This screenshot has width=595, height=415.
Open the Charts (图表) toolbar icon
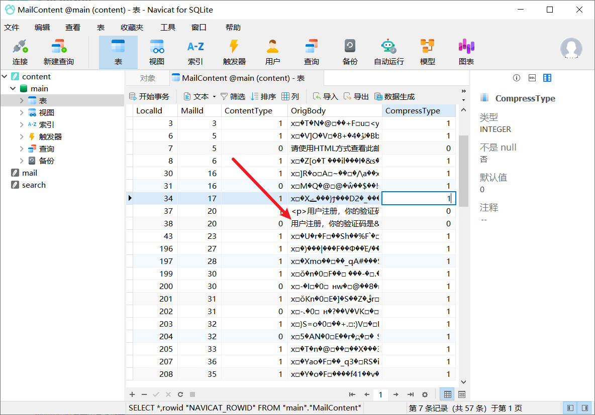[466, 52]
